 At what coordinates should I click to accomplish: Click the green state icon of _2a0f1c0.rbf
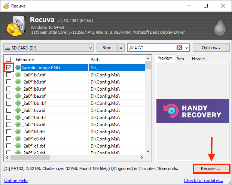tap(18, 139)
